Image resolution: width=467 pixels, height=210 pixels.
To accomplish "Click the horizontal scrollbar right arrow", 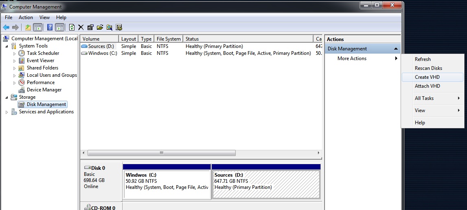I will point(318,153).
